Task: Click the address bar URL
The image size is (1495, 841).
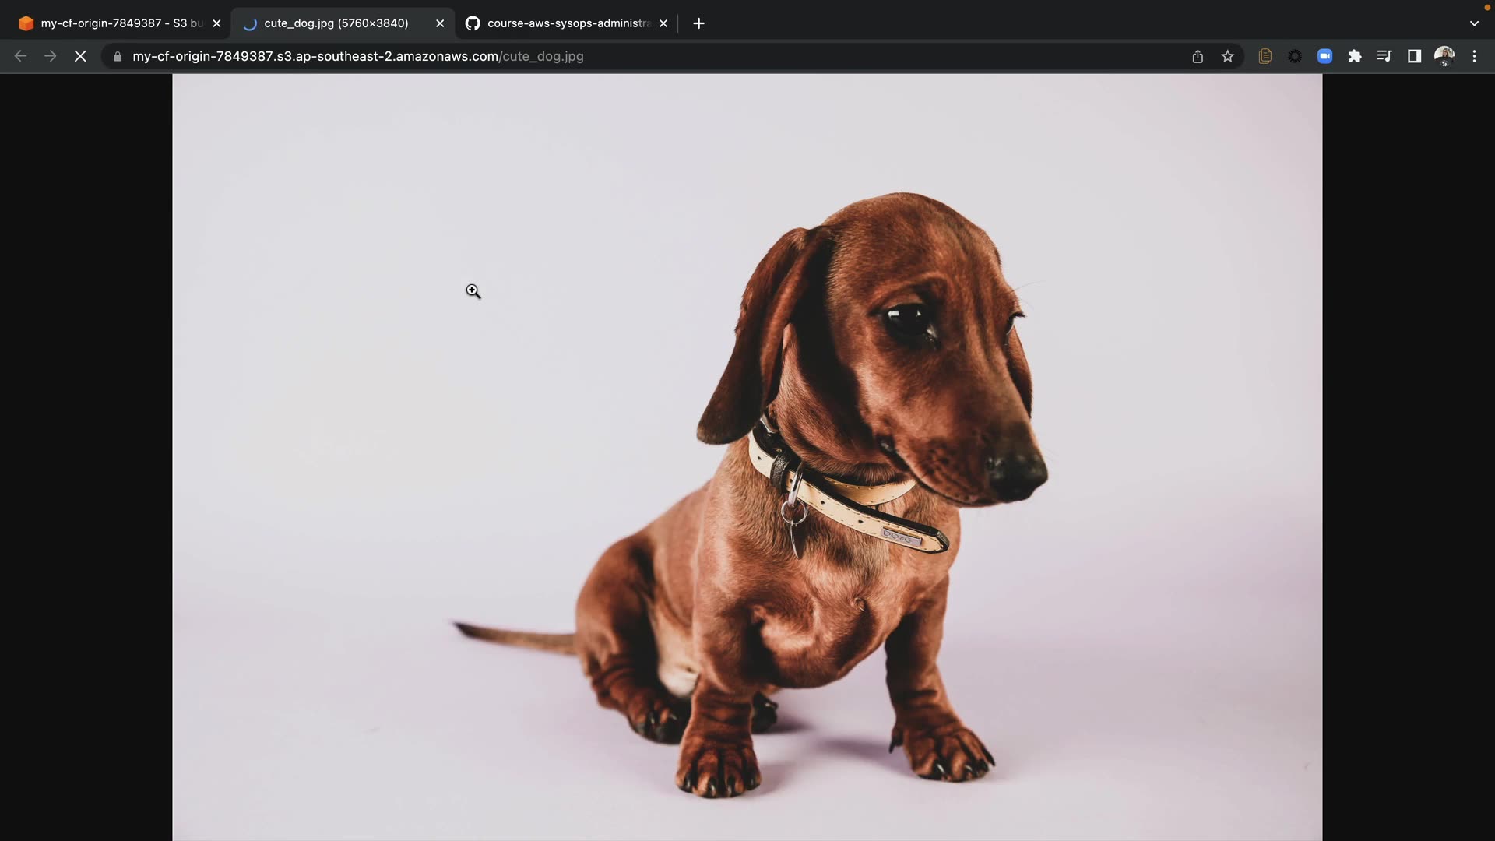Action: [x=358, y=56]
